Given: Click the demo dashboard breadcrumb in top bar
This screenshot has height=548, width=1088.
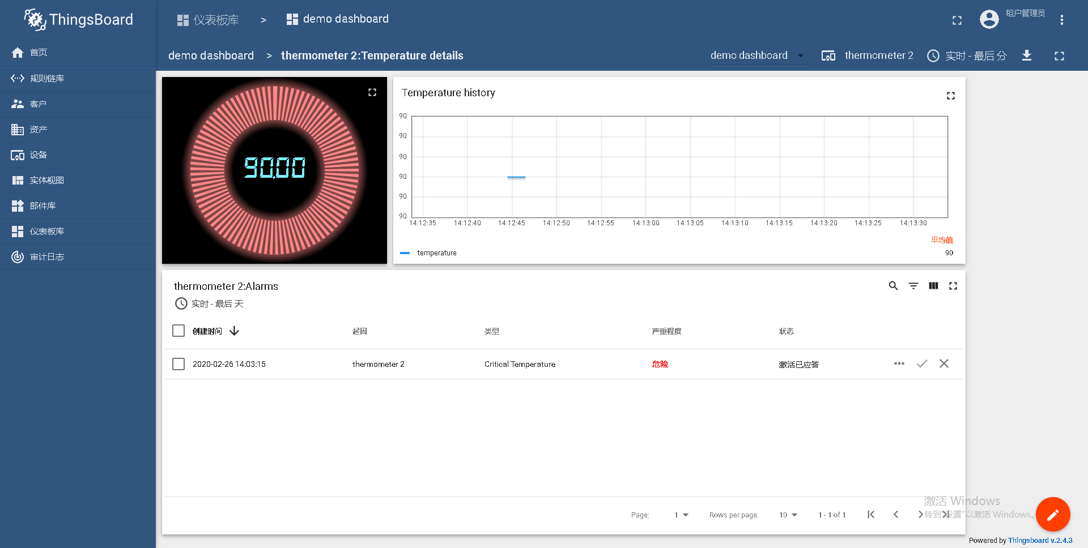Looking at the screenshot, I should [x=338, y=19].
